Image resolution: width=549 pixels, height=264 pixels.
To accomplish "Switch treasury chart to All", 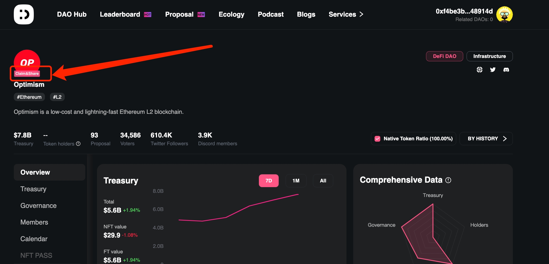I will click(x=323, y=181).
